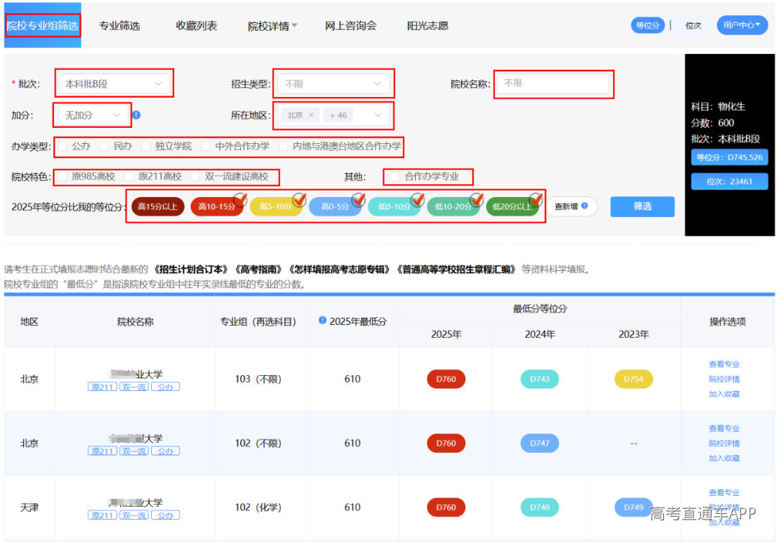Viewport: 777px width, 542px height.
Task: Toggle the 高10-15分 color filter
Action: coord(217,206)
